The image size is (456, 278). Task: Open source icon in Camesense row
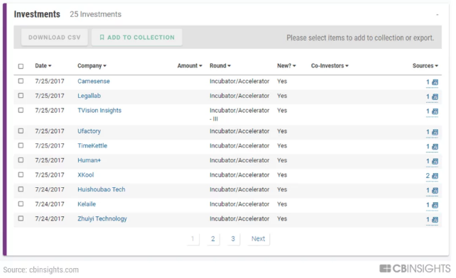[x=435, y=82]
